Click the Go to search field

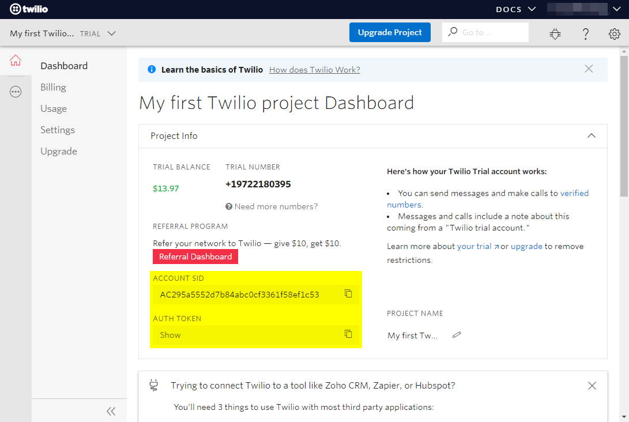pyautogui.click(x=490, y=32)
